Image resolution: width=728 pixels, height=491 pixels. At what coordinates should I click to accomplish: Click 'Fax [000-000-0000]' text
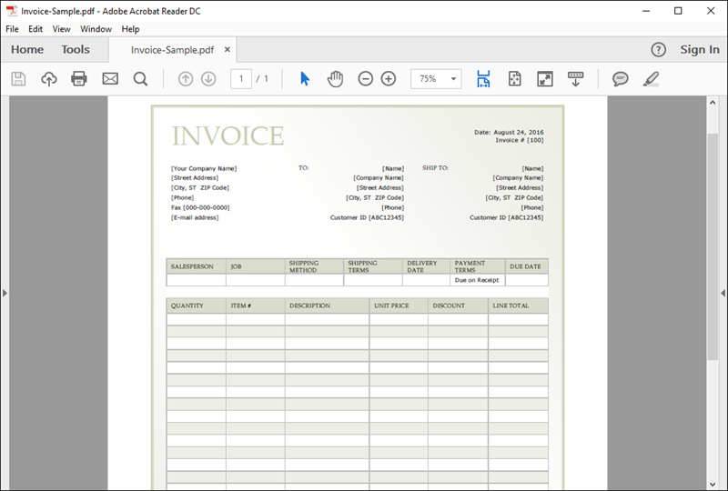click(200, 207)
